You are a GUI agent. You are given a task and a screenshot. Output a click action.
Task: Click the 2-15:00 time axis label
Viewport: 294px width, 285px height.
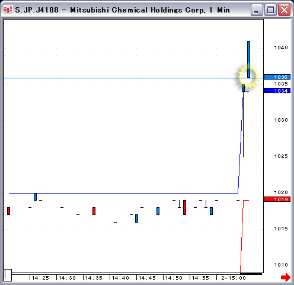coord(234,278)
